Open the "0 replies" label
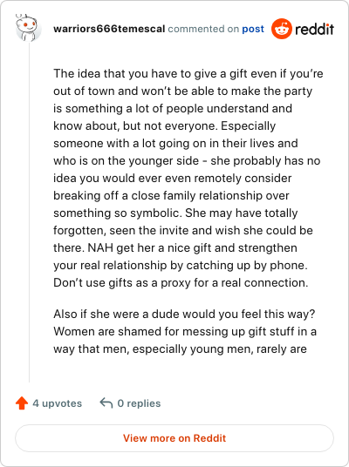The image size is (349, 467). point(139,403)
